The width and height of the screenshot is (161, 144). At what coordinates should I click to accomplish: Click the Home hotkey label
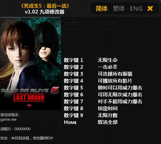(70, 122)
